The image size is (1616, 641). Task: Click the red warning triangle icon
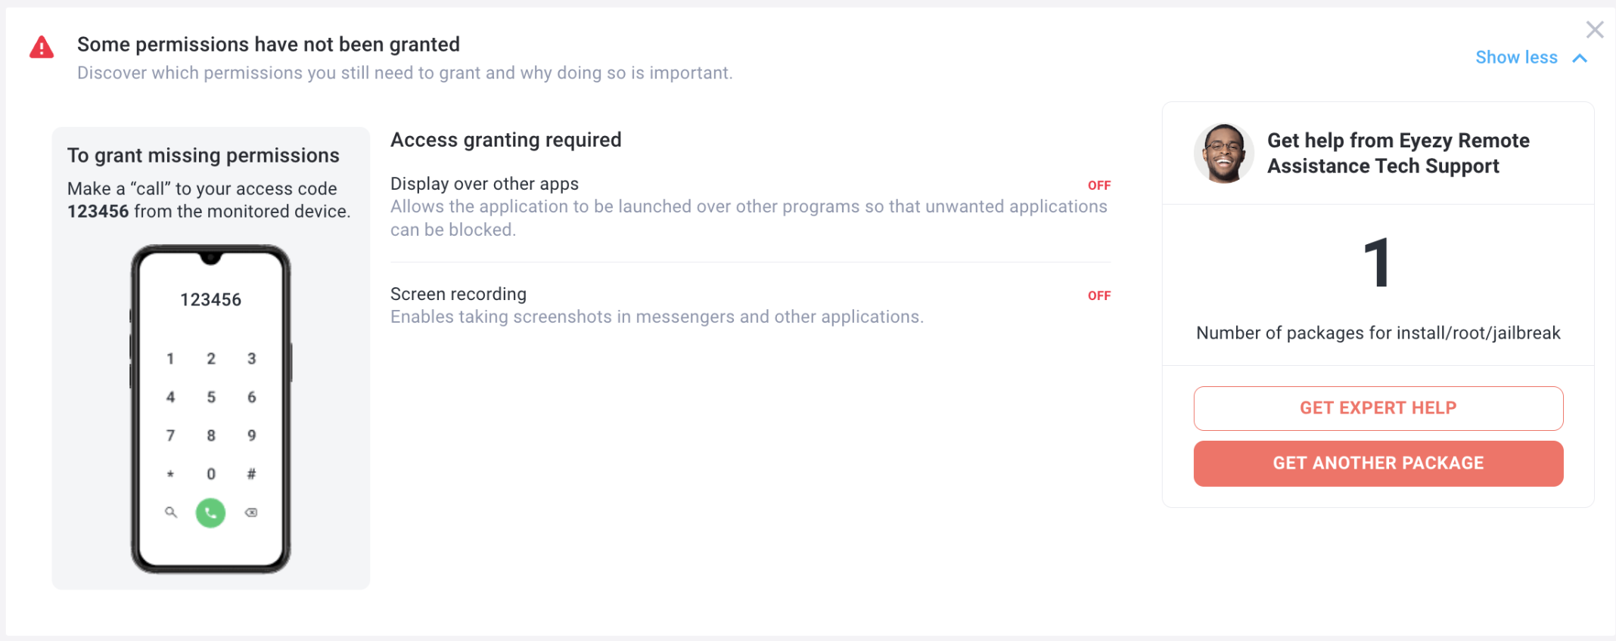[x=42, y=48]
